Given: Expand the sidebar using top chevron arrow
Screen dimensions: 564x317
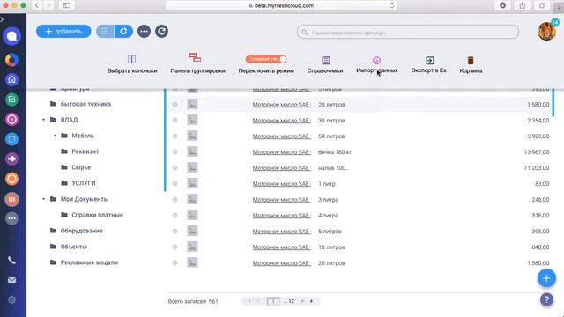Looking at the screenshot, I should click(2, 19).
